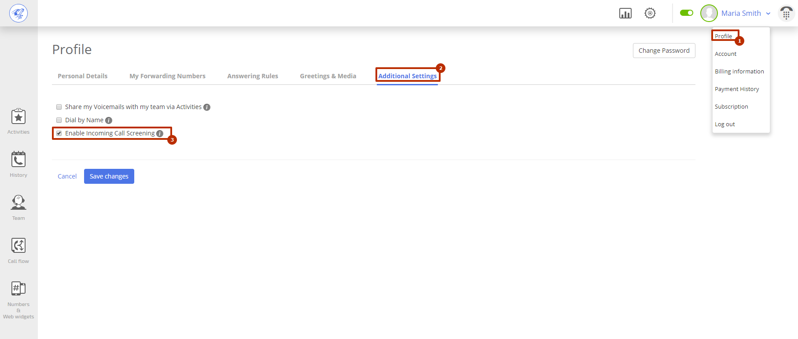The height and width of the screenshot is (339, 798).
Task: Click info icon beside Share my Voicemails
Action: click(x=207, y=107)
